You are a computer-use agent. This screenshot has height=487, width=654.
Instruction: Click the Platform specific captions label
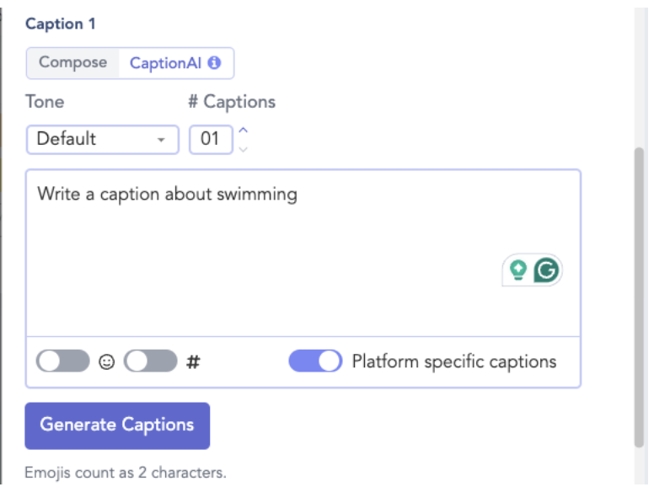tap(454, 361)
